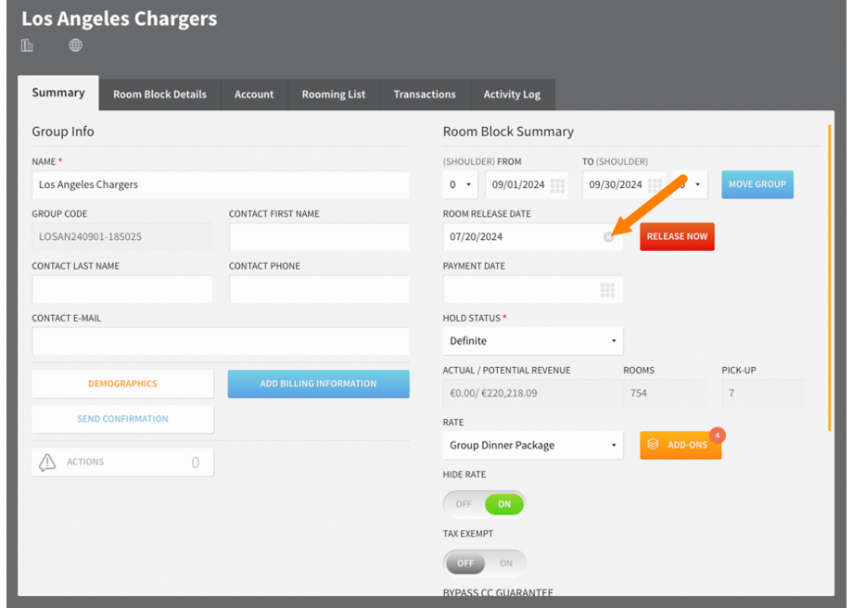This screenshot has height=608, width=853.
Task: Open calendar picker for the To date
Action: pyautogui.click(x=655, y=184)
